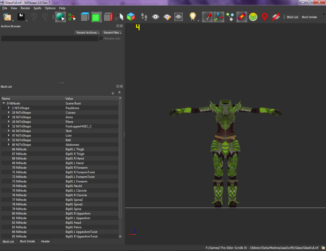Open the dropdown arrow beside the save icon
Screen dimensions: 326x251
click(27, 21)
